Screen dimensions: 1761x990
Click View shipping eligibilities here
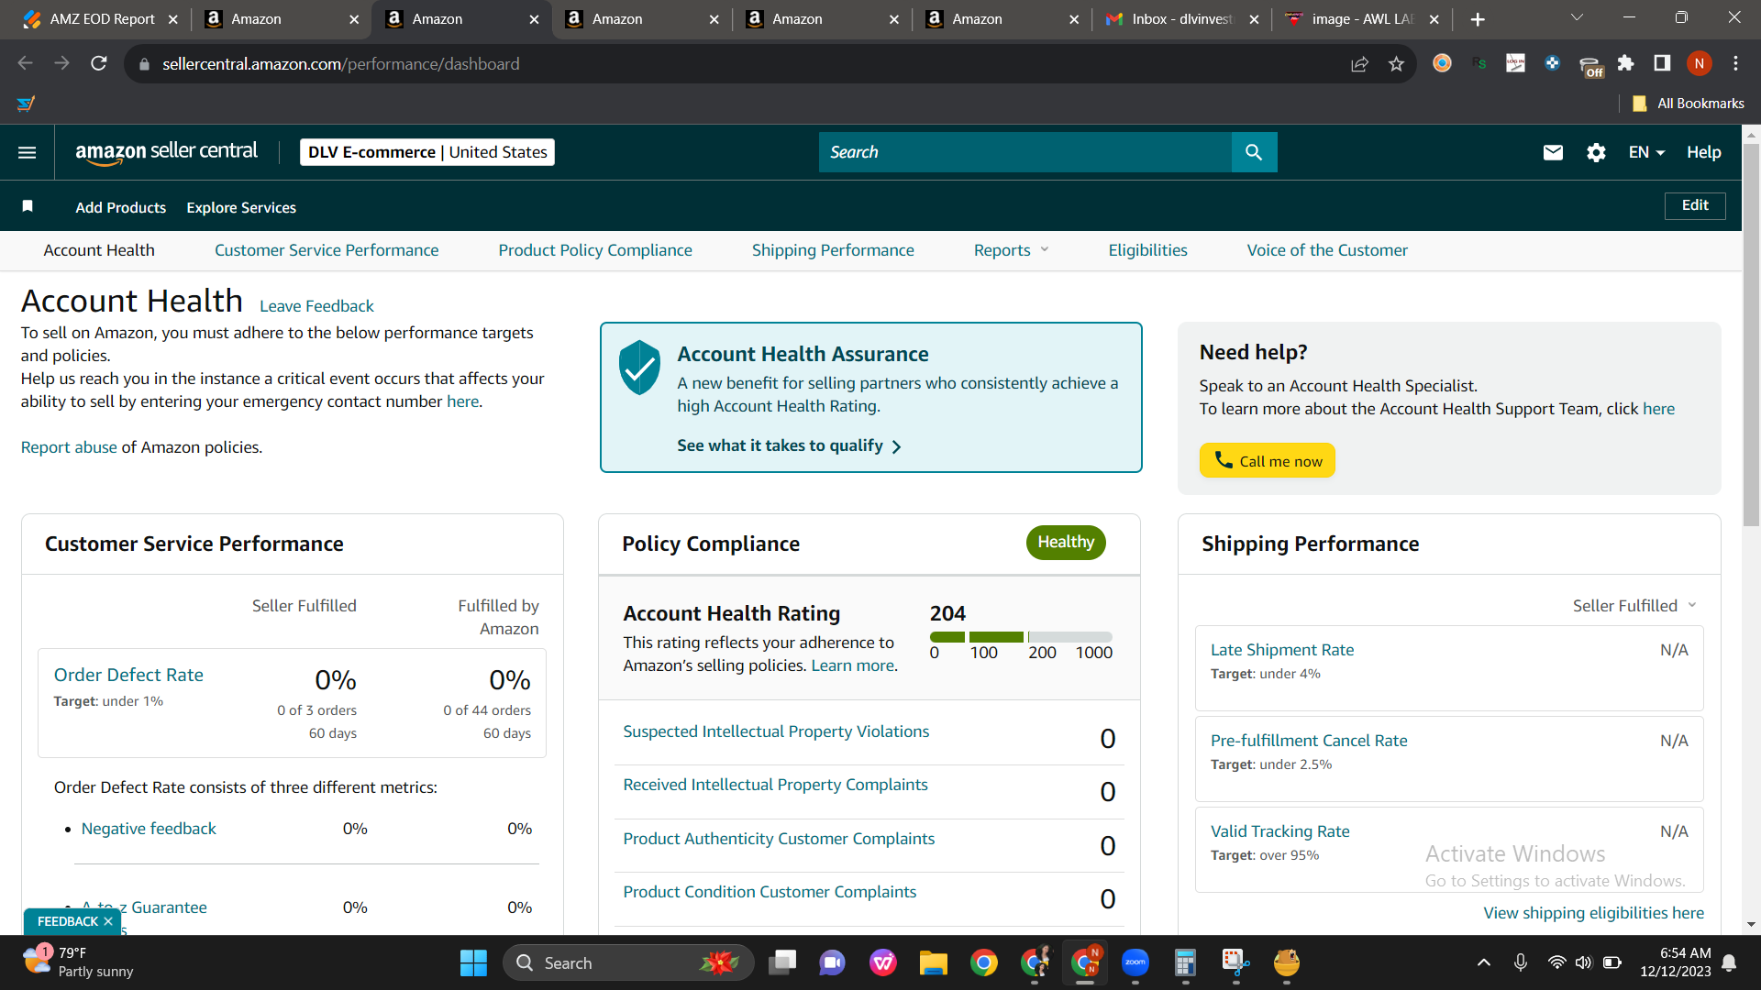pyautogui.click(x=1594, y=913)
